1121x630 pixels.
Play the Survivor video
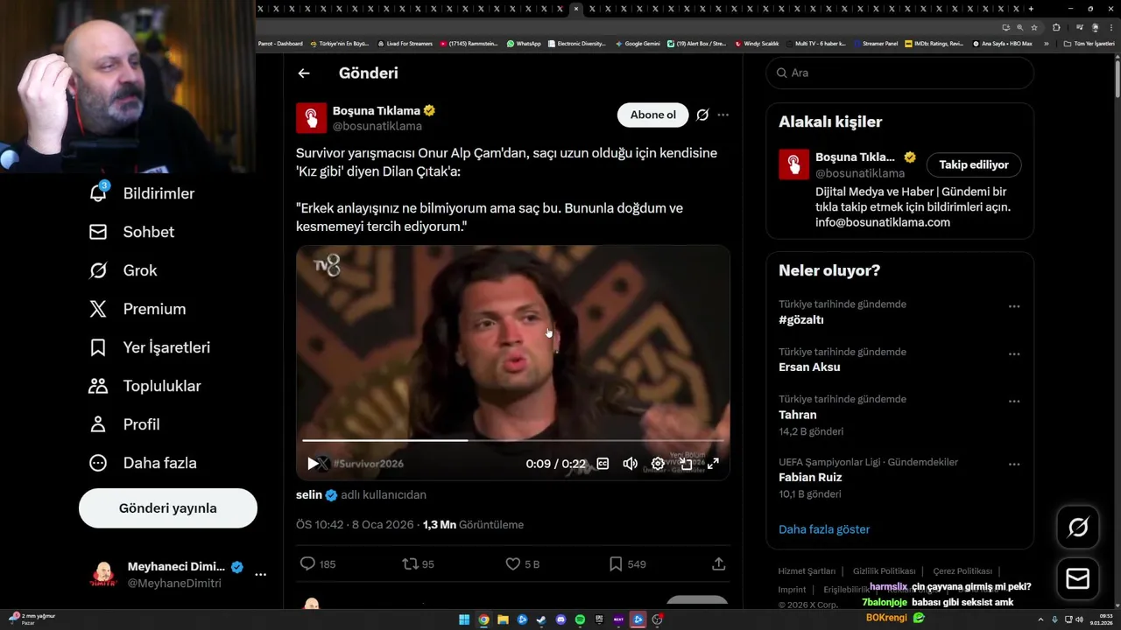(x=313, y=464)
